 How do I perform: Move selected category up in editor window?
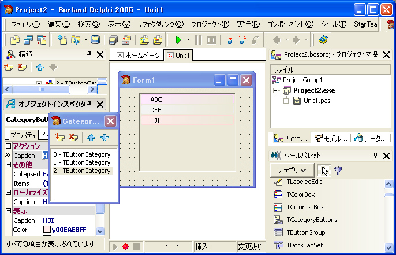pos(91,138)
